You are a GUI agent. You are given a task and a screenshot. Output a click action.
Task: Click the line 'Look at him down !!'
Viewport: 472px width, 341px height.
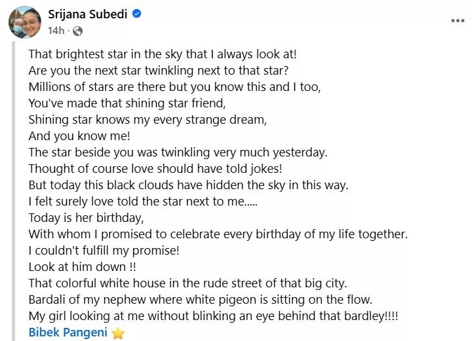pyautogui.click(x=81, y=266)
